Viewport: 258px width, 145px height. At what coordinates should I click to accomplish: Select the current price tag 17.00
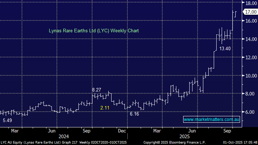click(x=249, y=12)
